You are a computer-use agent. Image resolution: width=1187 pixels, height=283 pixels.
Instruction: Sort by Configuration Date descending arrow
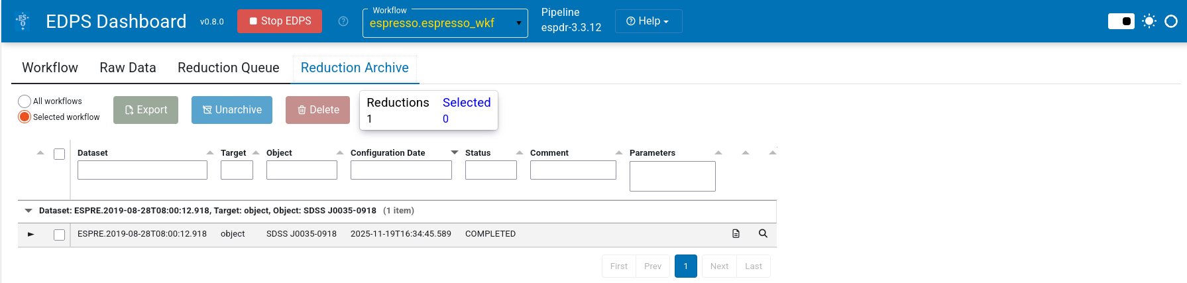click(x=455, y=153)
